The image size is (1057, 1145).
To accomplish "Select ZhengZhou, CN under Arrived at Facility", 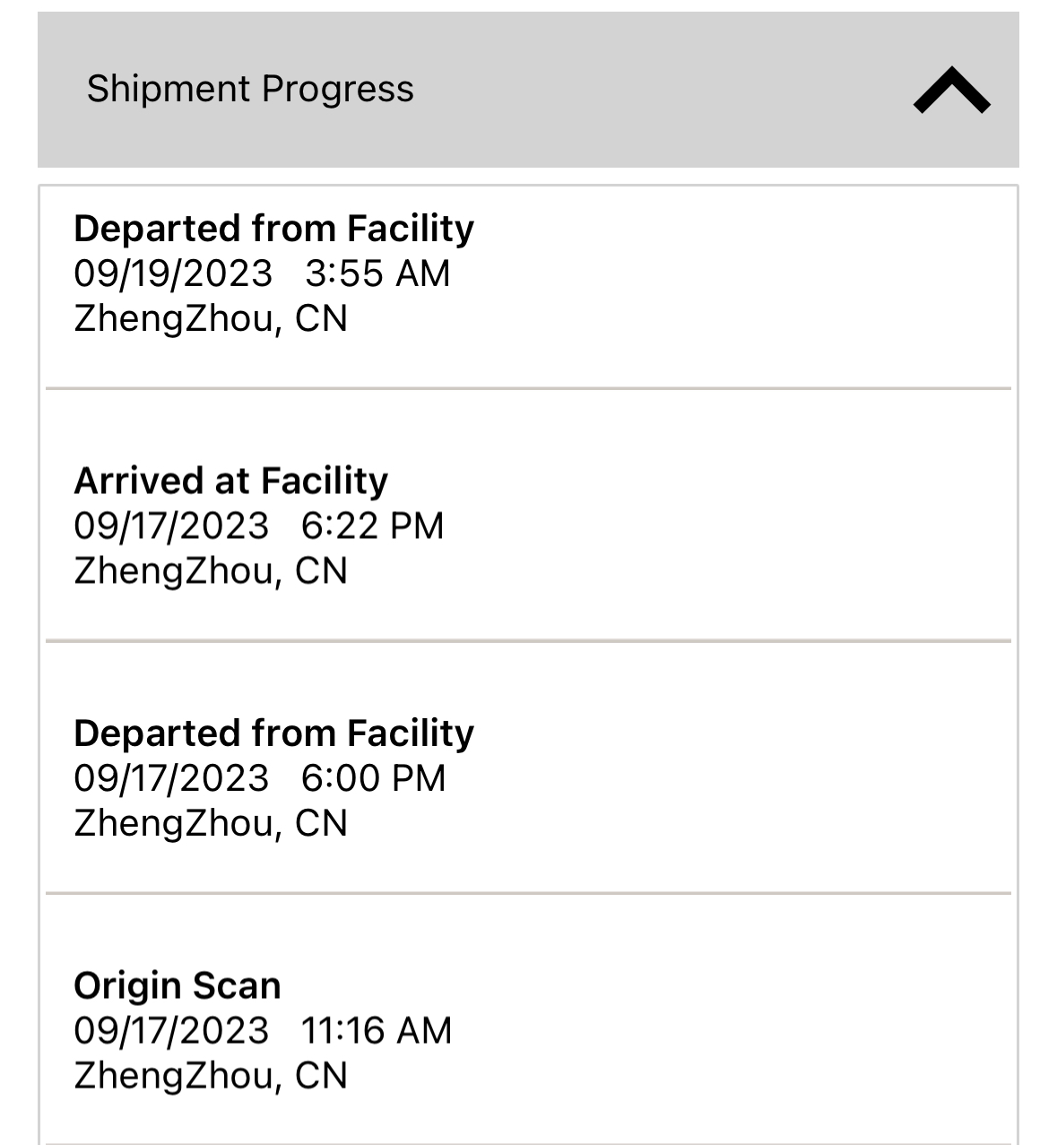I will (211, 571).
